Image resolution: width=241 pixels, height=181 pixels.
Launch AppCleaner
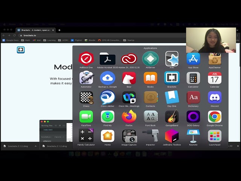[215, 59]
